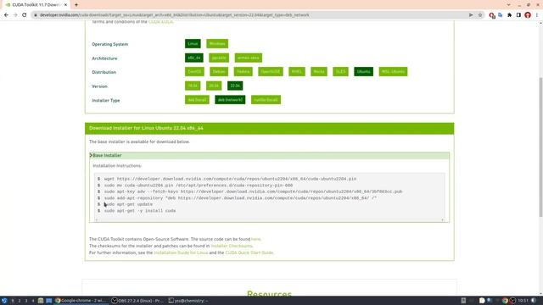Click the wget command line text
The height and width of the screenshot is (305, 543).
pyautogui.click(x=230, y=179)
